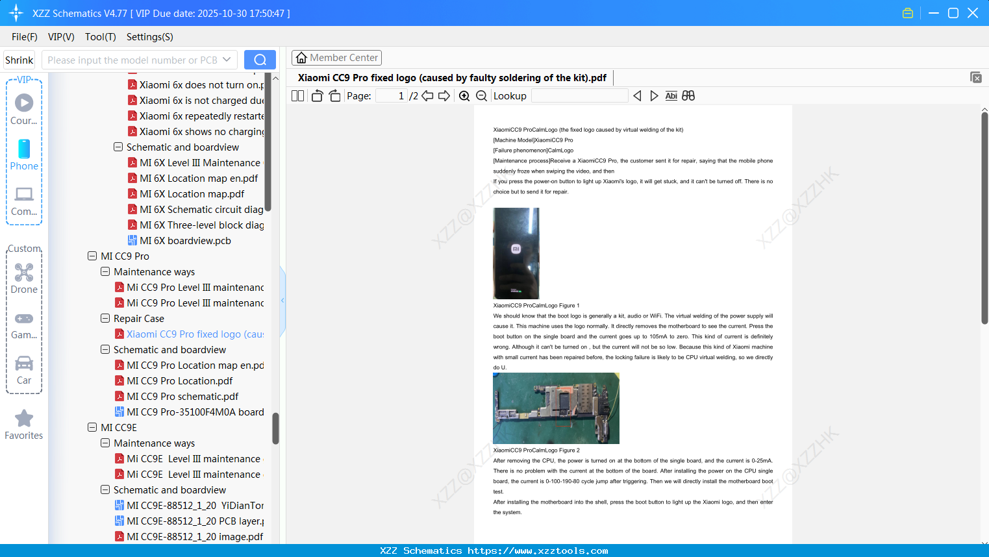The height and width of the screenshot is (557, 989).
Task: Collapse Schematic and boardview under MI CC9 Pro
Action: tap(105, 350)
